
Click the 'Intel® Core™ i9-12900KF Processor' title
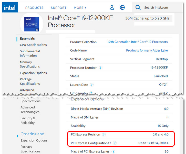(x=80, y=22)
